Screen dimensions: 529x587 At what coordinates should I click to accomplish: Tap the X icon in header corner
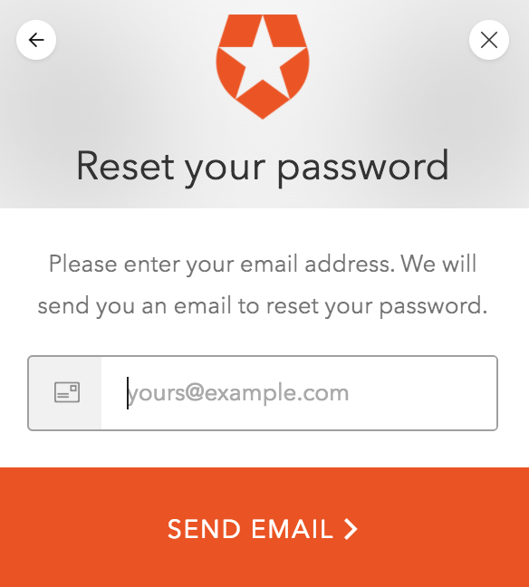[x=489, y=40]
